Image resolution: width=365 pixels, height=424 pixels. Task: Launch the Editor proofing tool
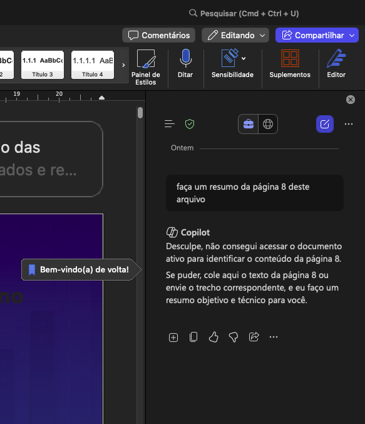pyautogui.click(x=336, y=64)
